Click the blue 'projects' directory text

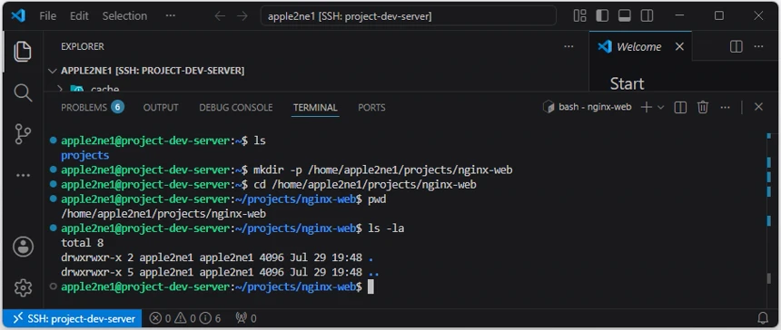(x=85, y=156)
